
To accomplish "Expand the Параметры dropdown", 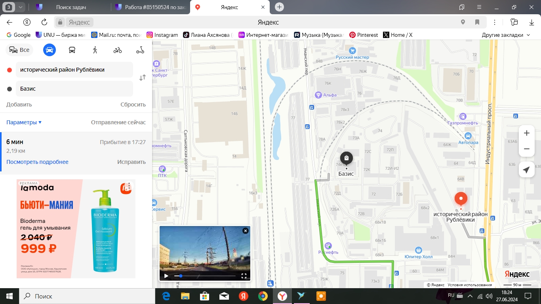I will point(24,122).
